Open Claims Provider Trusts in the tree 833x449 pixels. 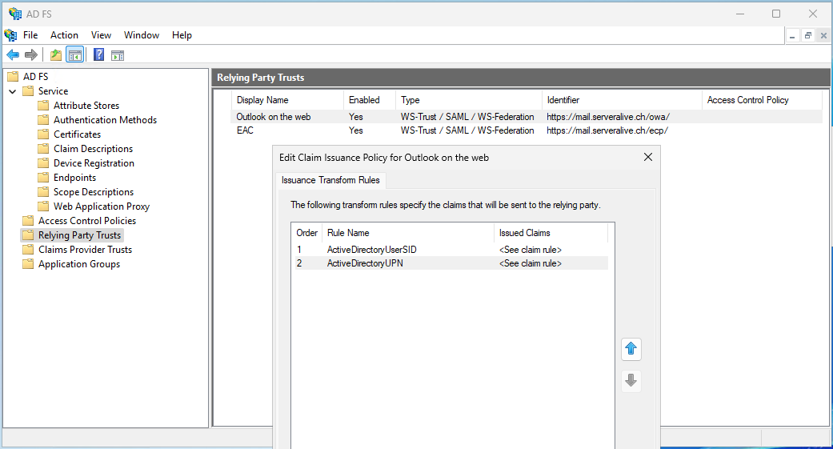pyautogui.click(x=85, y=249)
